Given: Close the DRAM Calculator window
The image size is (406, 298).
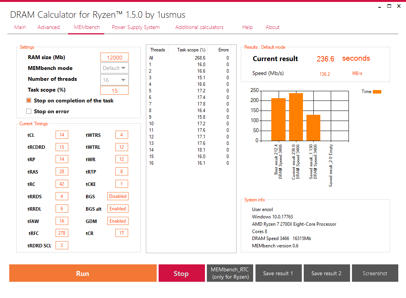Looking at the screenshot, I should (x=399, y=6).
